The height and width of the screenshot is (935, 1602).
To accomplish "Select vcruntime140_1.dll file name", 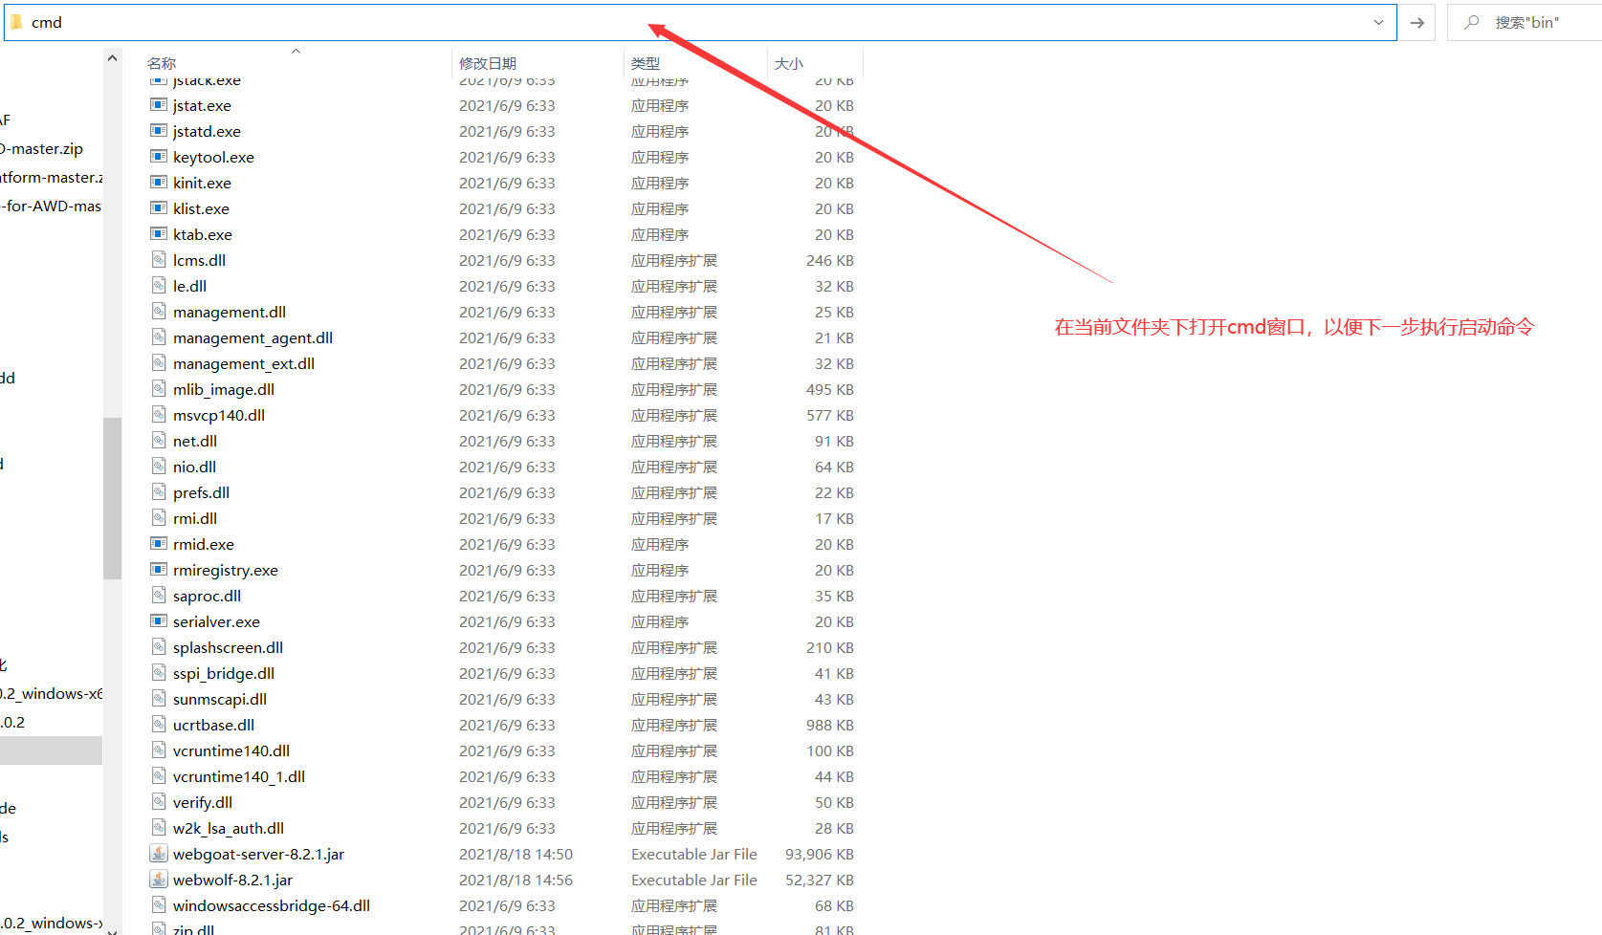I will (x=239, y=776).
